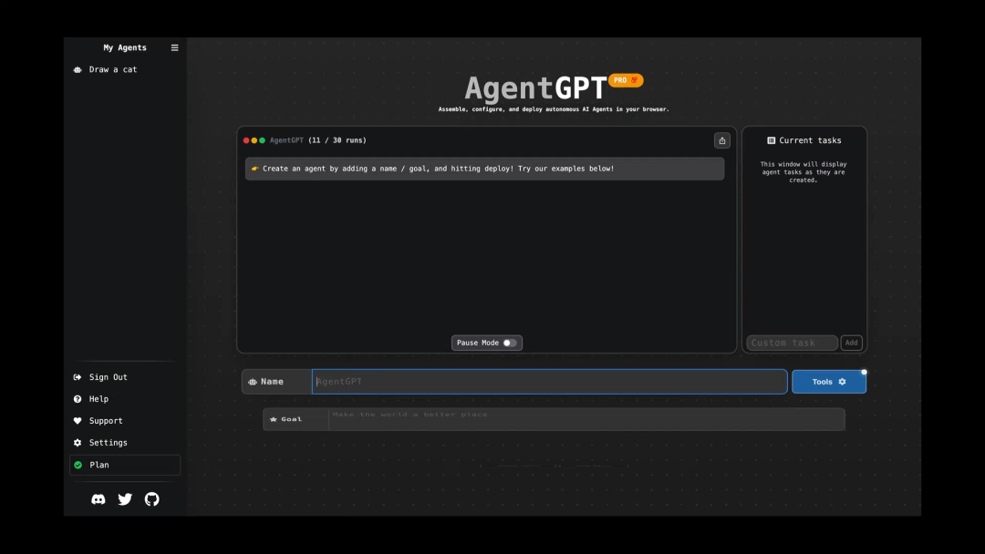This screenshot has height=554, width=985.
Task: Click the Current tasks panel title
Action: pos(804,140)
